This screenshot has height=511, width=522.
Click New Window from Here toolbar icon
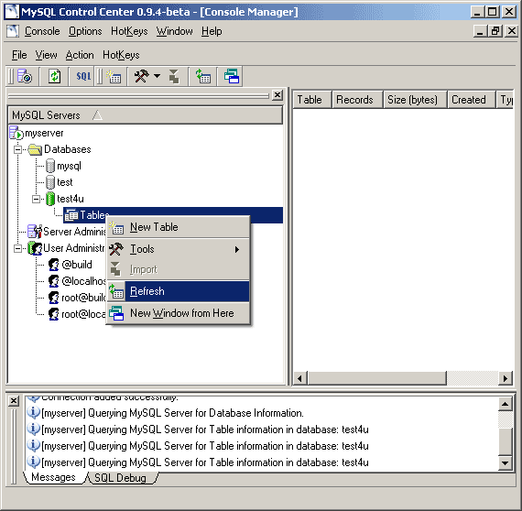(232, 76)
